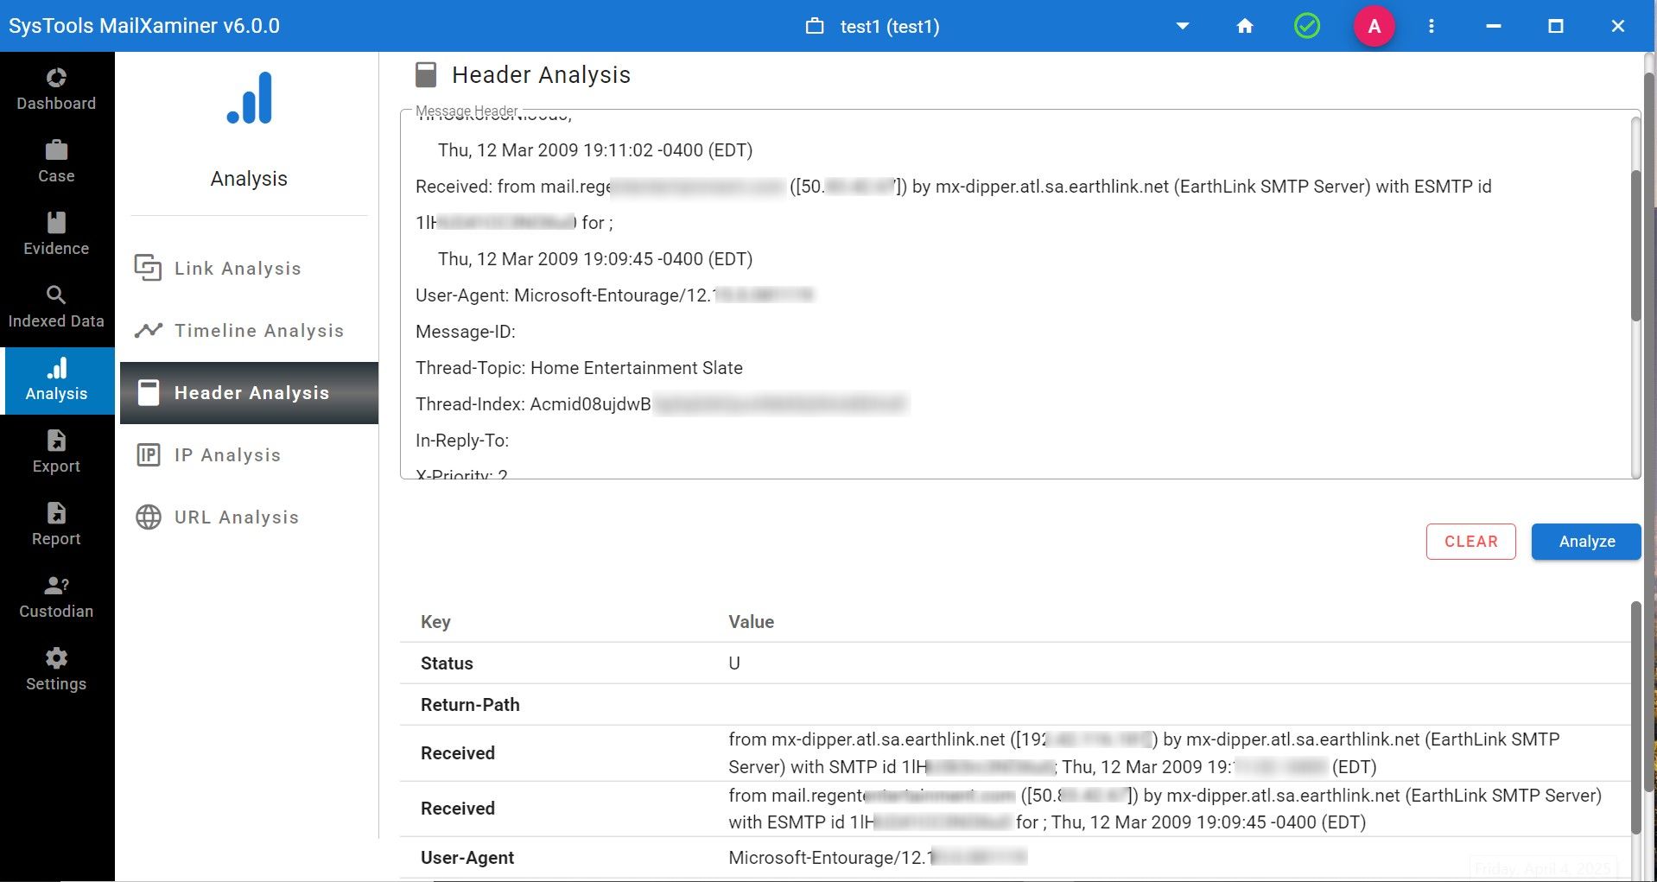Click the test1 (test1) case name
Viewport: 1657px width, 882px height.
pyautogui.click(x=890, y=27)
